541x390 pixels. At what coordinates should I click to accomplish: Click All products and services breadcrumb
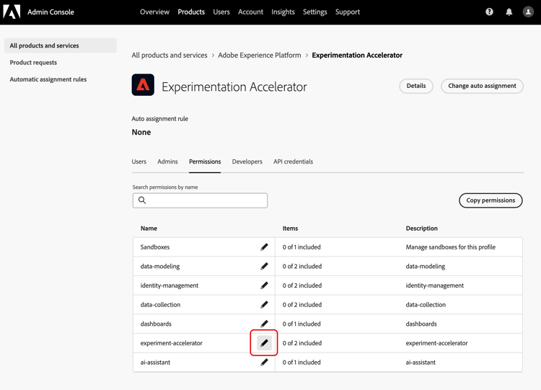coord(169,56)
